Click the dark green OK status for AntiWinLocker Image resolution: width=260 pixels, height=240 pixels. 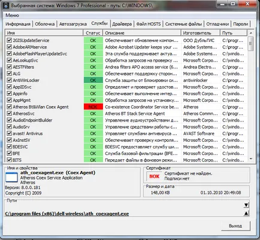point(93,80)
